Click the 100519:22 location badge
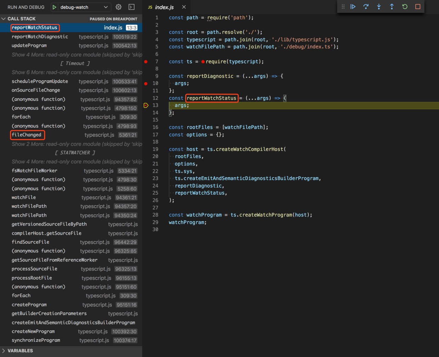439x357 pixels. [x=125, y=37]
